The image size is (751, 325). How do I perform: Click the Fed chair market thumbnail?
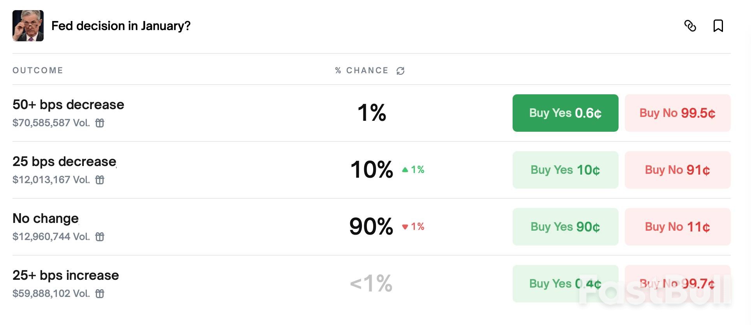point(28,26)
